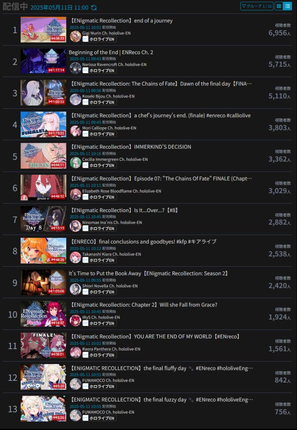Open 'the final fuzzy day' stream thumbnail

point(43,409)
